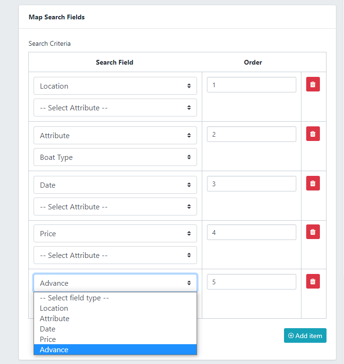Click the Add item button
Viewport: 344px width, 364px height.
point(305,336)
